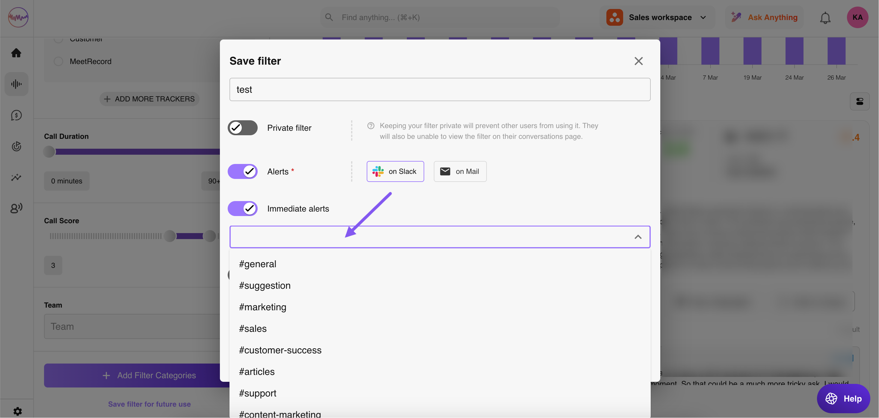Click the KA user avatar
879x418 pixels.
coord(857,17)
